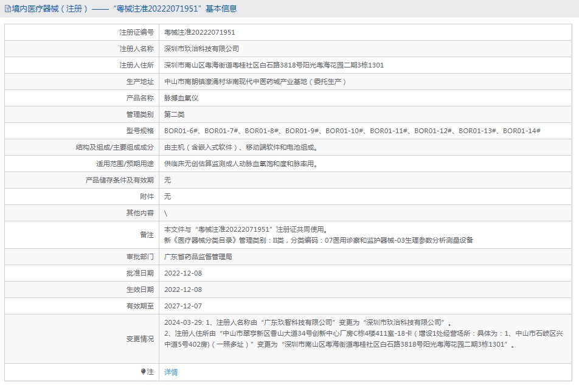Screen dimensions: 579x385
Task: Click approval department 广东省药品监督管理局
Action: coord(198,257)
